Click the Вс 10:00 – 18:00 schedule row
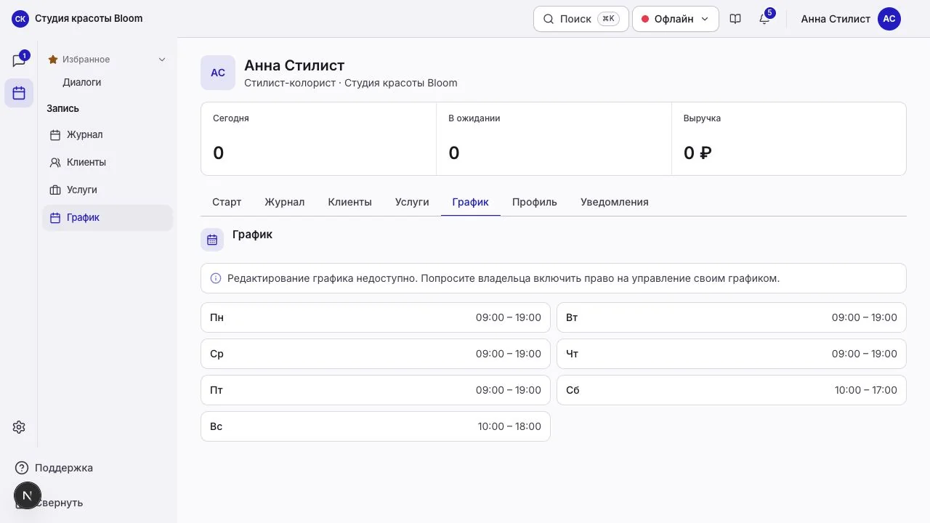Screen dimensions: 930x523 (376, 426)
